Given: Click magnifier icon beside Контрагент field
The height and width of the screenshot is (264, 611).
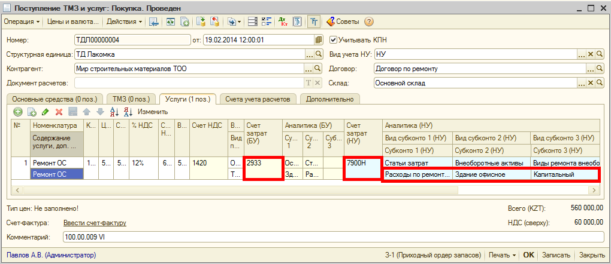Looking at the screenshot, I should [319, 69].
